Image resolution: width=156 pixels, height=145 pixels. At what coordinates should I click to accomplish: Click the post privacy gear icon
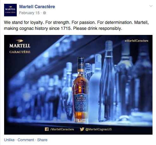pos(45,13)
